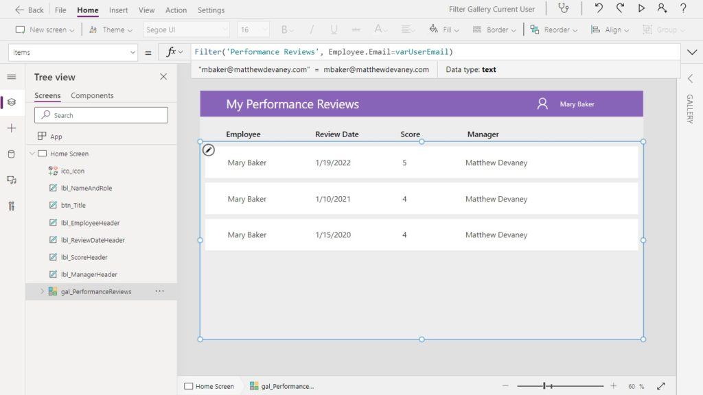Click the gal_Performance breadcrumb at bottom
The width and height of the screenshot is (703, 395).
click(282, 386)
